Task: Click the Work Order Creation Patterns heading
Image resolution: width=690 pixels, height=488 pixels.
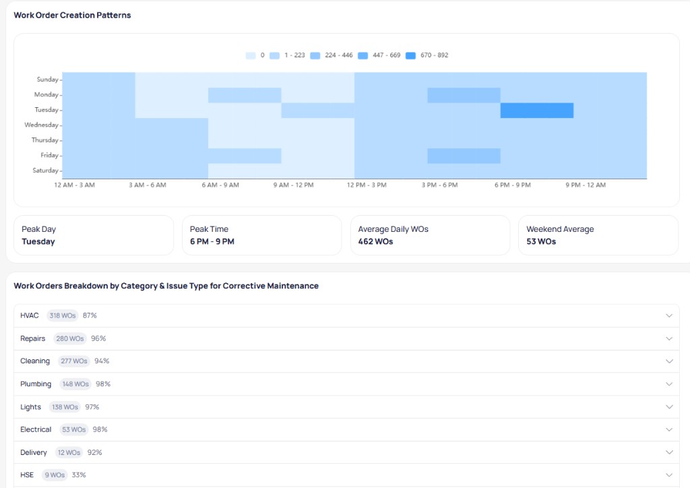Action: pos(72,16)
